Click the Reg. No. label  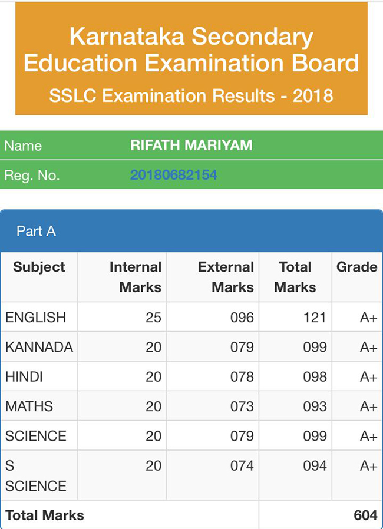click(x=32, y=175)
